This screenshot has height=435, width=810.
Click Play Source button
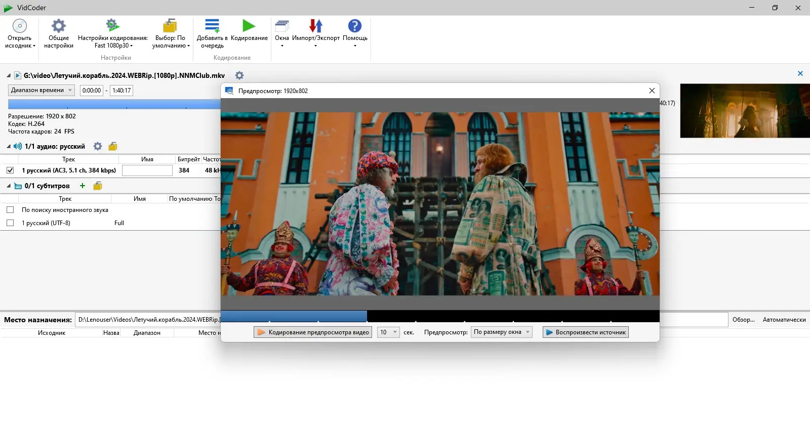pos(585,332)
